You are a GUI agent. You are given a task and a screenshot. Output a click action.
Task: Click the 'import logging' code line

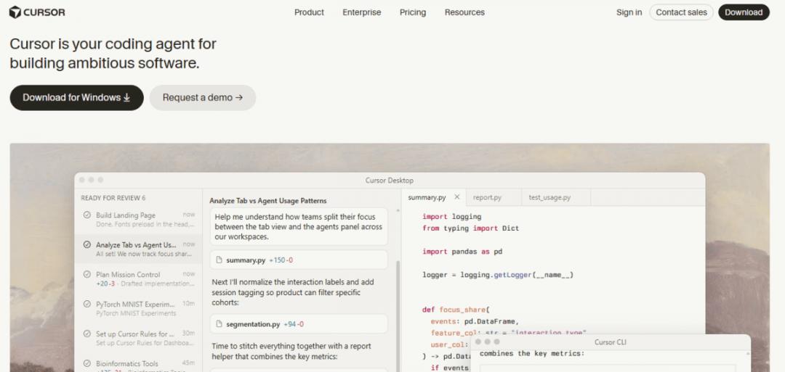click(451, 217)
